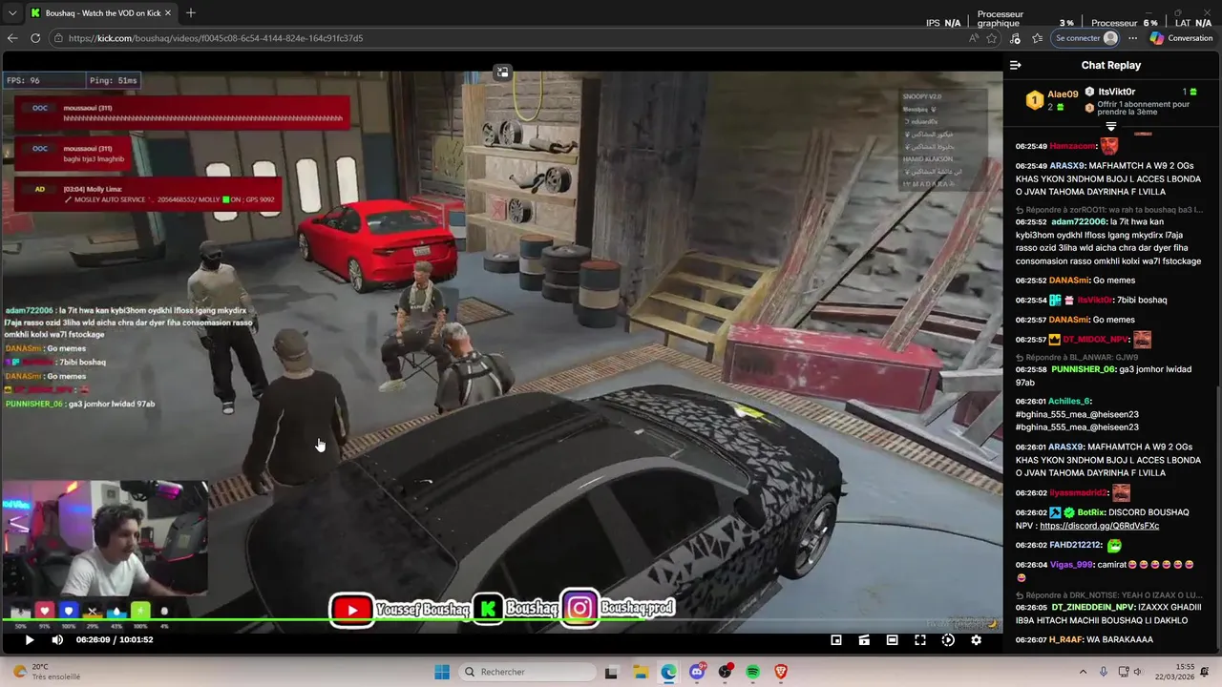Open the Discord invite link in chat

(x=1099, y=526)
